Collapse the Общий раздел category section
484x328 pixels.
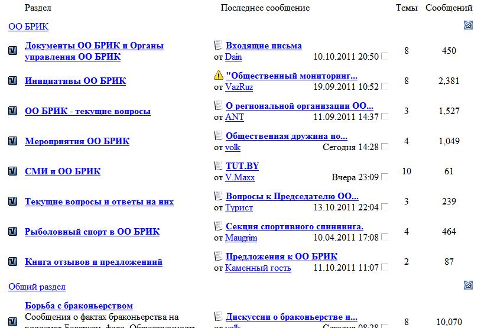click(x=468, y=285)
